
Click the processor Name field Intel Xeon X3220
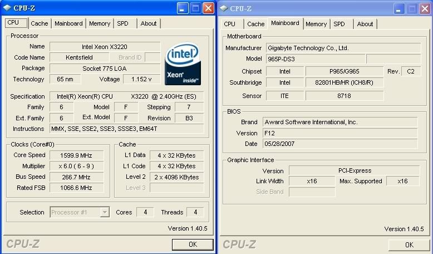tap(105, 47)
